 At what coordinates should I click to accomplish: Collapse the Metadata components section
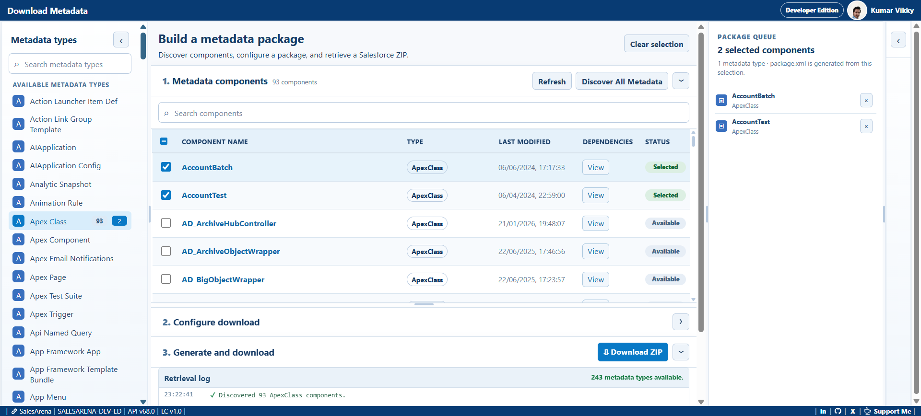pos(681,81)
